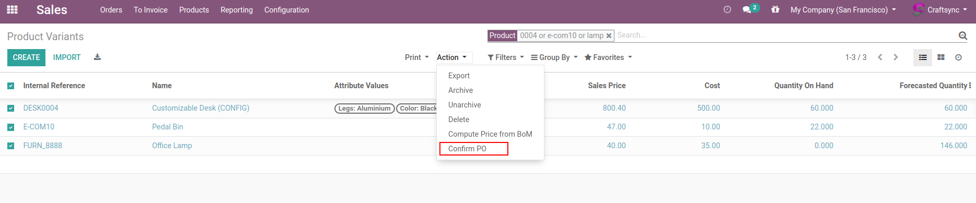Choose Compute Price from BoM

point(490,134)
